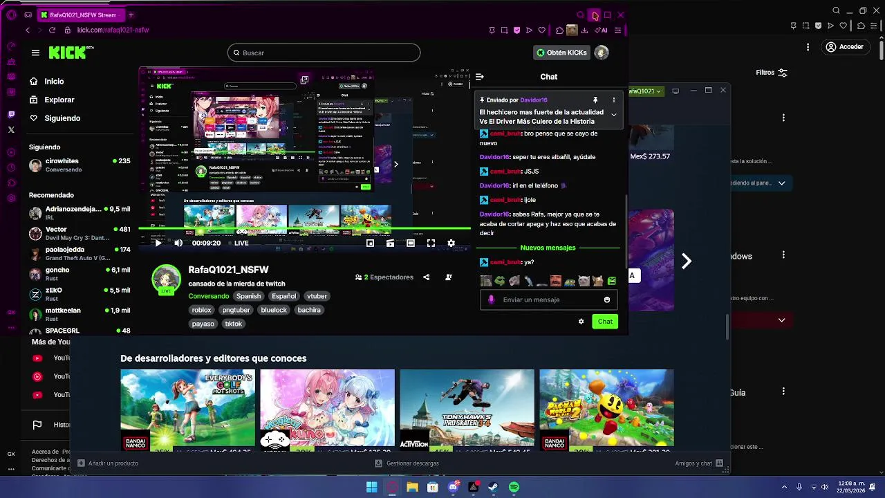Open pinned message options menu
Image resolution: width=885 pixels, height=498 pixels.
[x=613, y=100]
